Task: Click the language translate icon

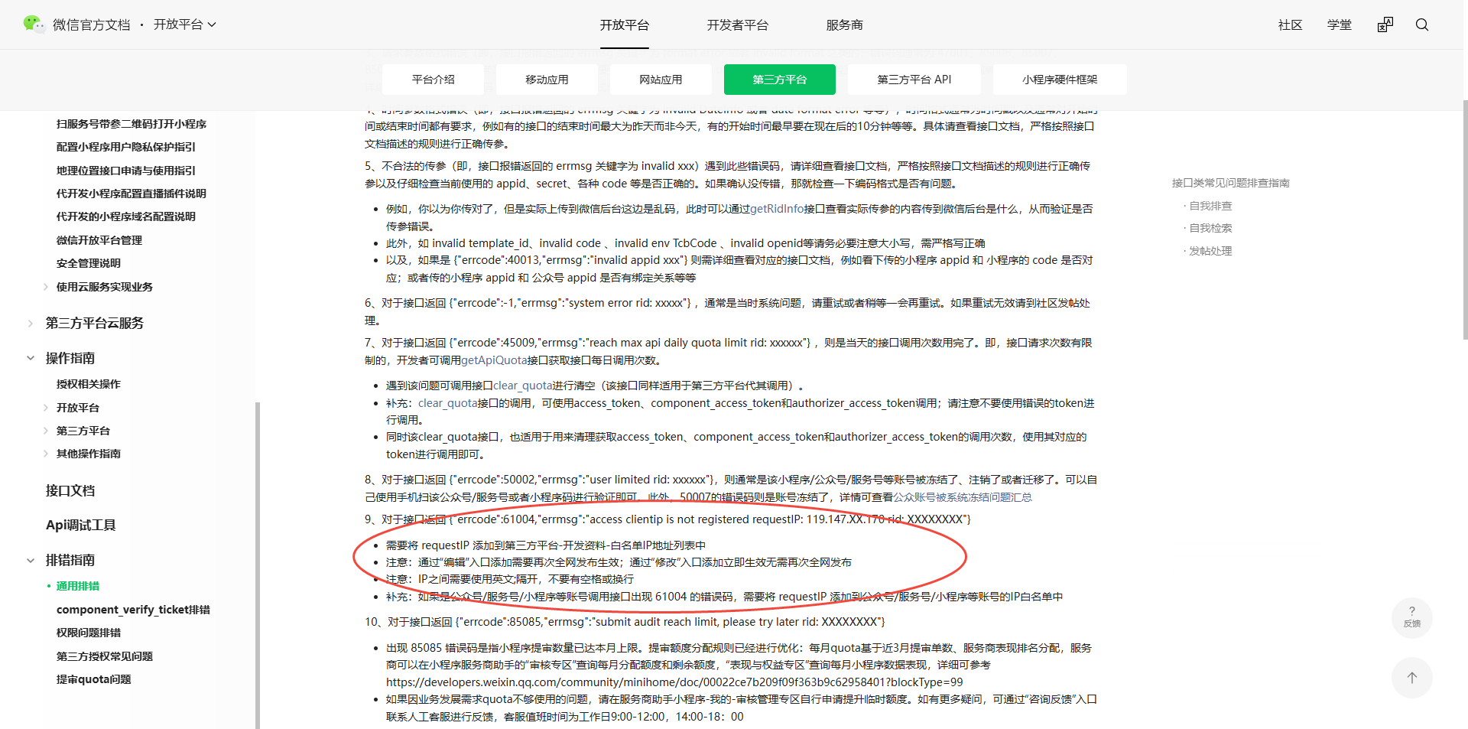Action: [1385, 24]
